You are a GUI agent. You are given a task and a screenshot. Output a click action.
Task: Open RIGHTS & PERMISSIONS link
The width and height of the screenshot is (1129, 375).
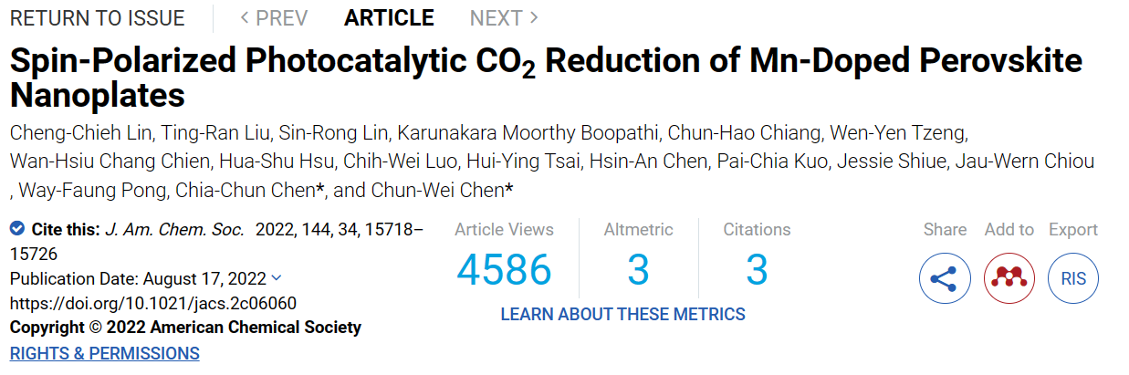[105, 352]
